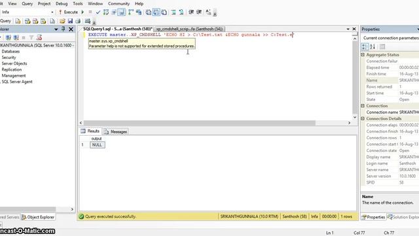Switch to the xp_cmdshell_scrip query tab
This screenshot has height=236, width=419.
[189, 29]
